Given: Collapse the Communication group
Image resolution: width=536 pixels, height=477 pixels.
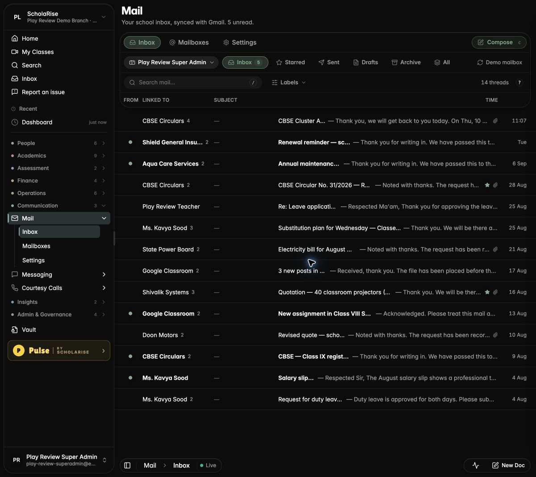Looking at the screenshot, I should 59,206.
